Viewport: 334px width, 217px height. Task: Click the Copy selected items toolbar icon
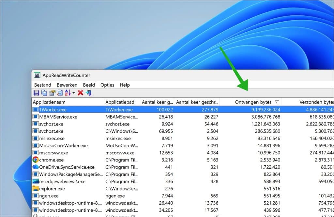tap(44, 93)
